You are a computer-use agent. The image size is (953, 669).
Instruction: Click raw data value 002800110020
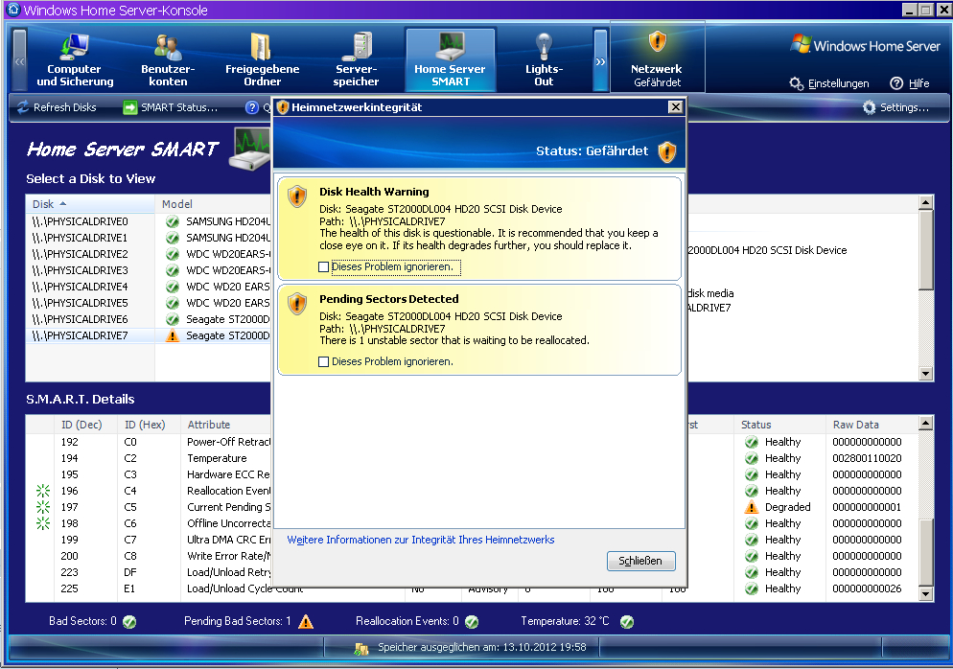pos(867,458)
